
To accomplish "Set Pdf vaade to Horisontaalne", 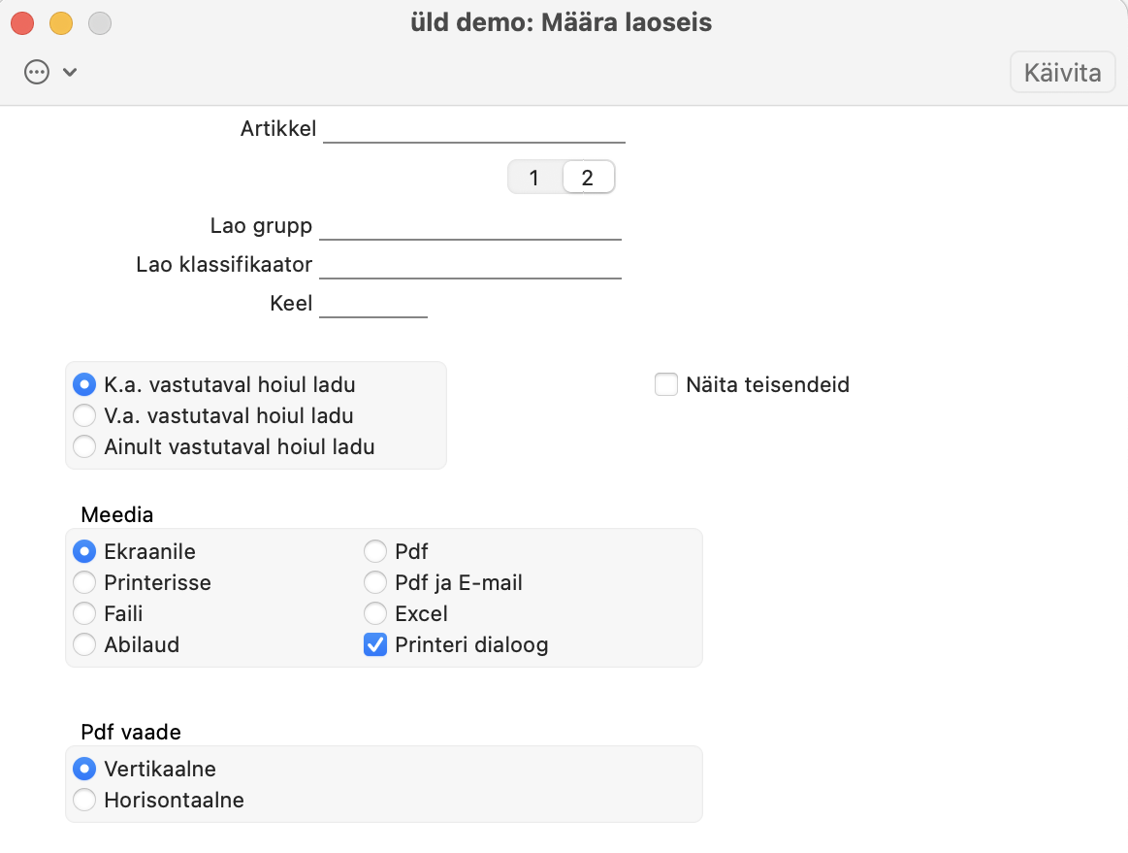I will pos(85,801).
